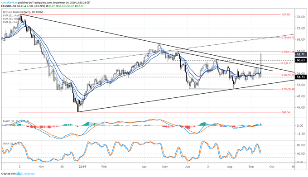Image resolution: width=308 pixels, height=177 pixels.
Task: Click the O:54.87 open price value
Action: (x=50, y=6)
